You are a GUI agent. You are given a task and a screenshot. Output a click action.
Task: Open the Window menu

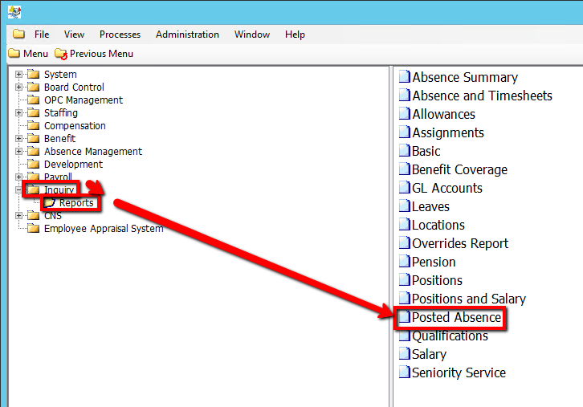(x=251, y=35)
